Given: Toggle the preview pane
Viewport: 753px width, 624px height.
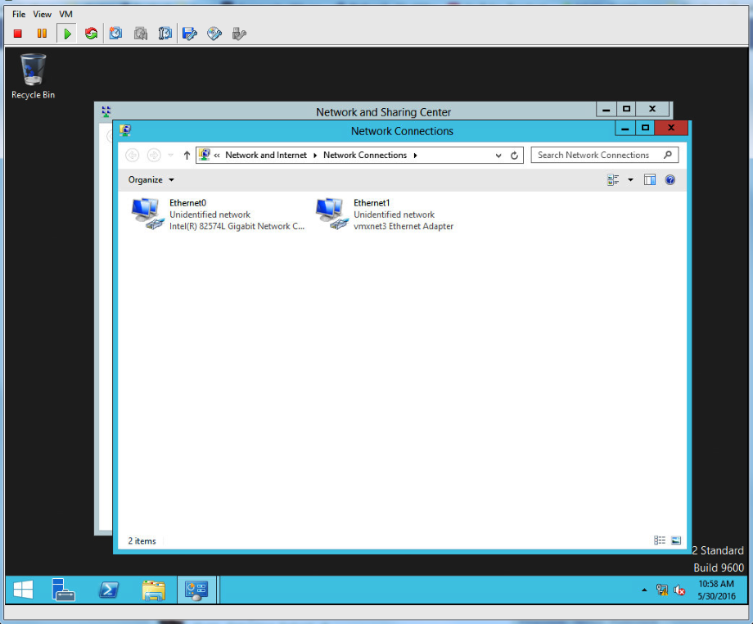Looking at the screenshot, I should (650, 180).
